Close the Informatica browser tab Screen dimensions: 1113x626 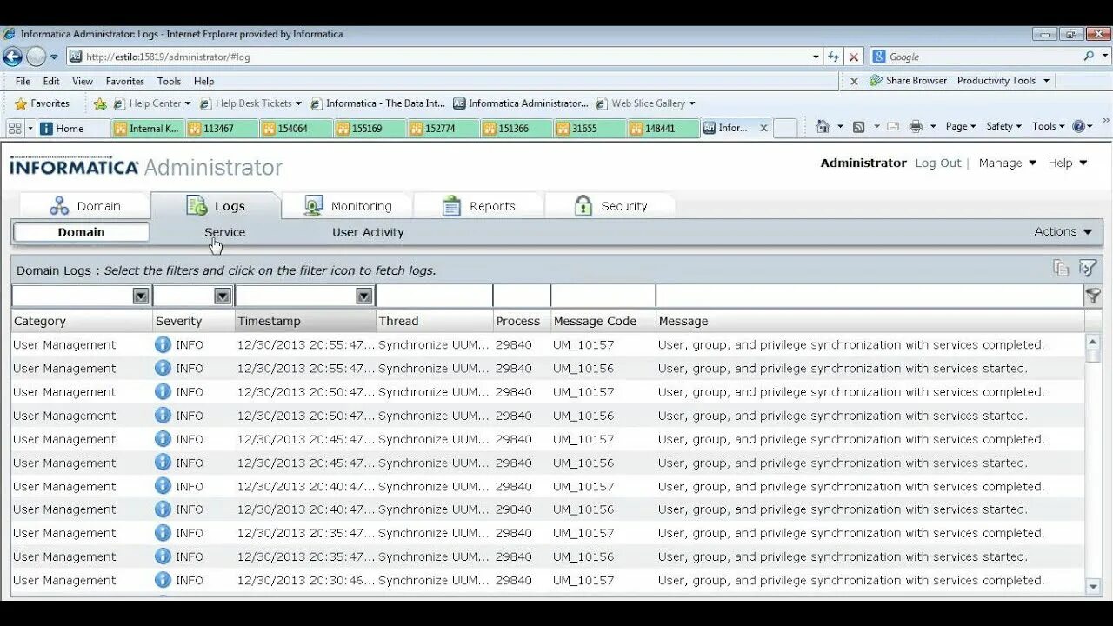click(763, 128)
